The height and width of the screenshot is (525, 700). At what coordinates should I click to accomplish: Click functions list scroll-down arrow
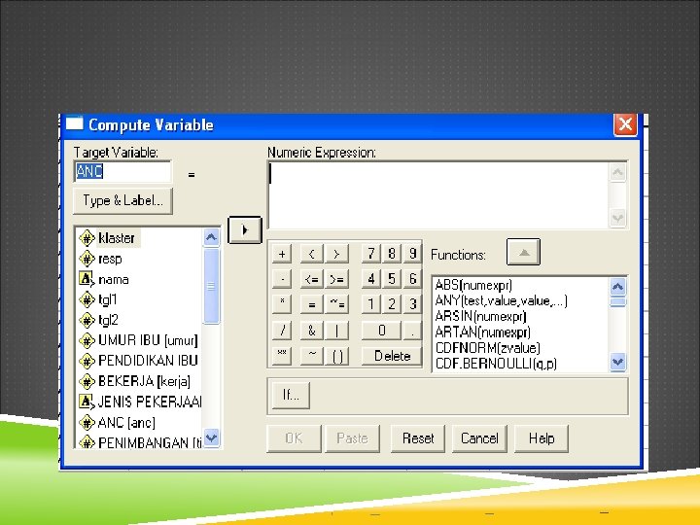click(618, 362)
